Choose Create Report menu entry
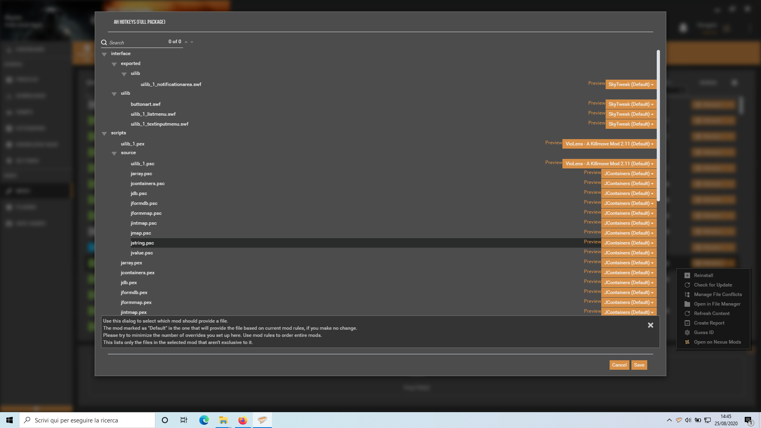Image resolution: width=761 pixels, height=428 pixels. tap(709, 323)
